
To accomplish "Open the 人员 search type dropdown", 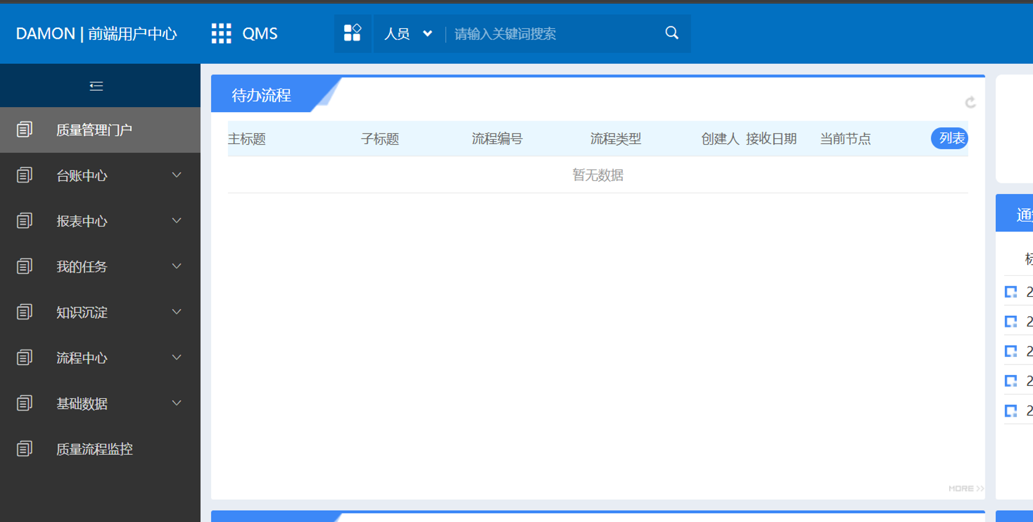I will pos(408,34).
